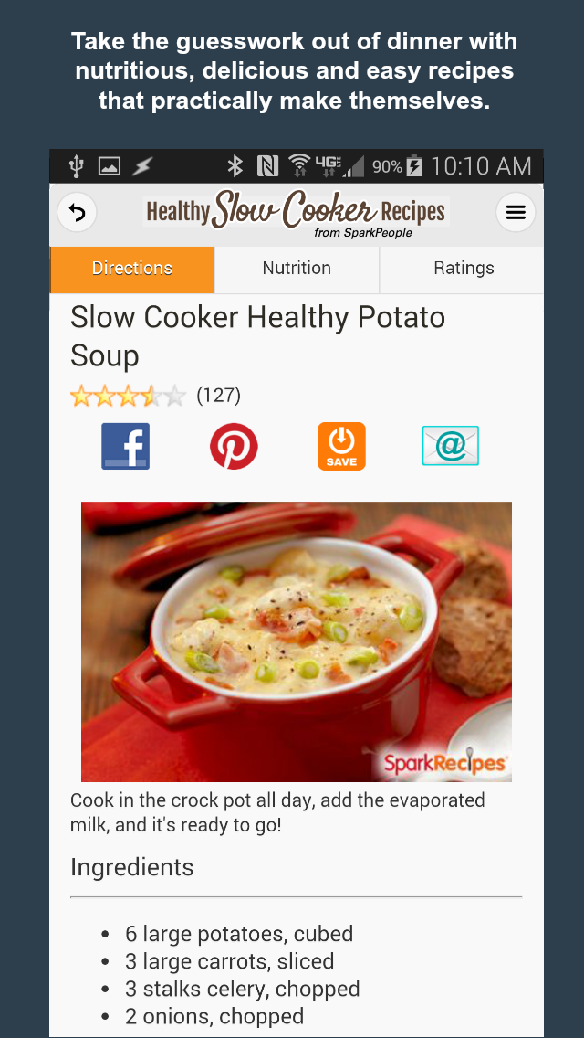Tap the potato soup photo
This screenshot has height=1038, width=584.
tap(297, 641)
